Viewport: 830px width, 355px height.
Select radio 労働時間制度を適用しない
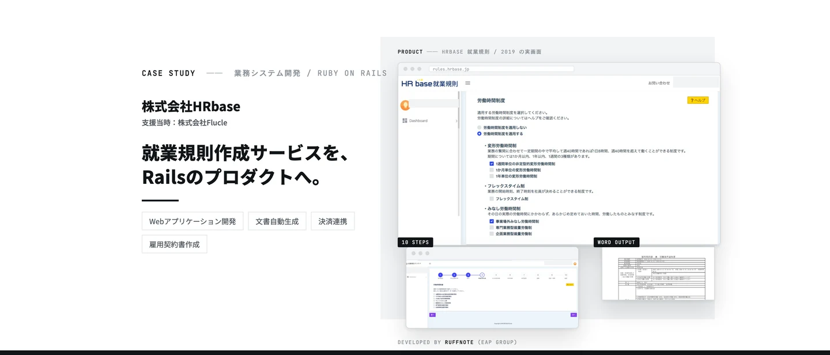pos(478,127)
